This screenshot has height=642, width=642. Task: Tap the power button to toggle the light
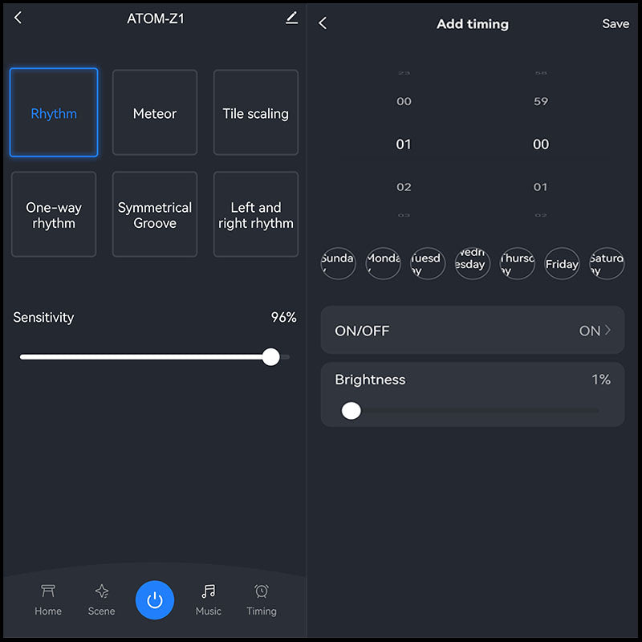(x=155, y=599)
